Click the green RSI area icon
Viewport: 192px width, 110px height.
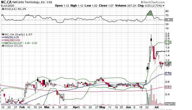click(x=3, y=9)
